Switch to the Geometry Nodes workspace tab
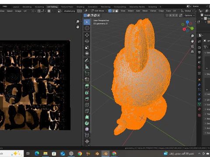The image size is (210, 157). (x=137, y=7)
